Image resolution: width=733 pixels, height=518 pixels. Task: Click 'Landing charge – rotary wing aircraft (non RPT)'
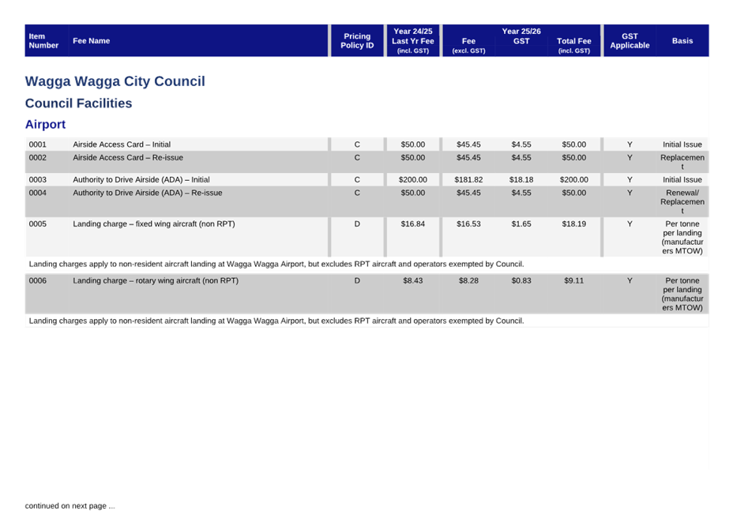pyautogui.click(x=156, y=280)
